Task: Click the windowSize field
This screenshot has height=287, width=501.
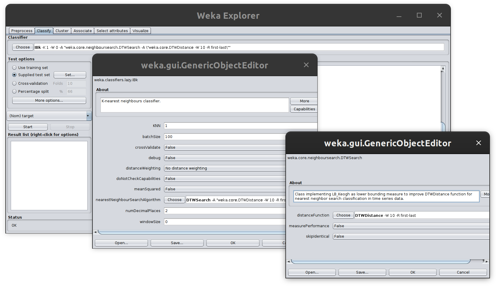Action: click(x=225, y=222)
